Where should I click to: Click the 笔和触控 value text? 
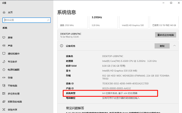point(121,98)
